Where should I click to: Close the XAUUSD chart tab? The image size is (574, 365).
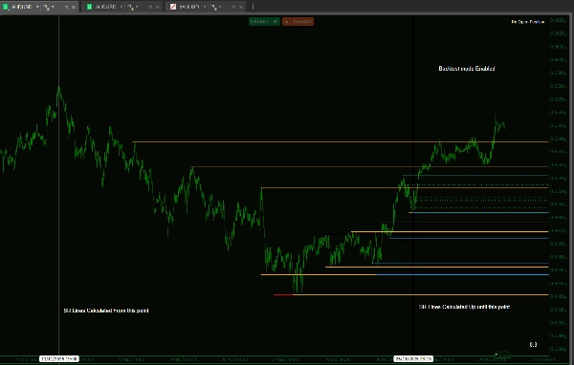(241, 7)
